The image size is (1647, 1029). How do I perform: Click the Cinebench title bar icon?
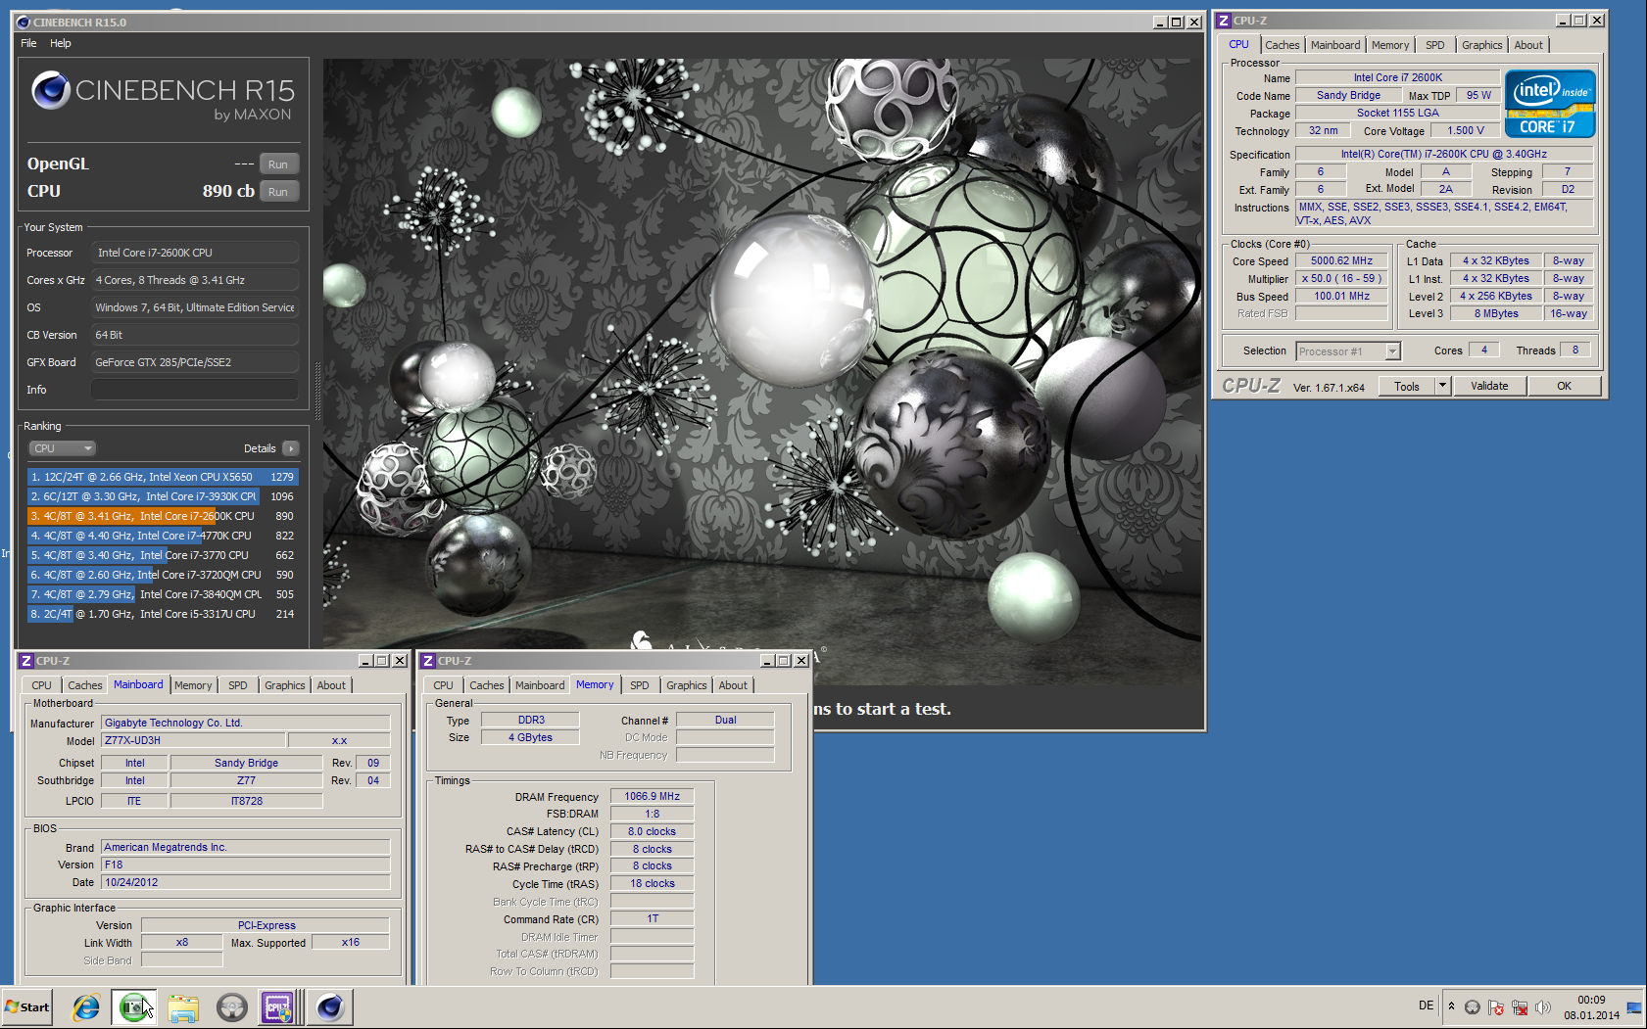tap(24, 22)
